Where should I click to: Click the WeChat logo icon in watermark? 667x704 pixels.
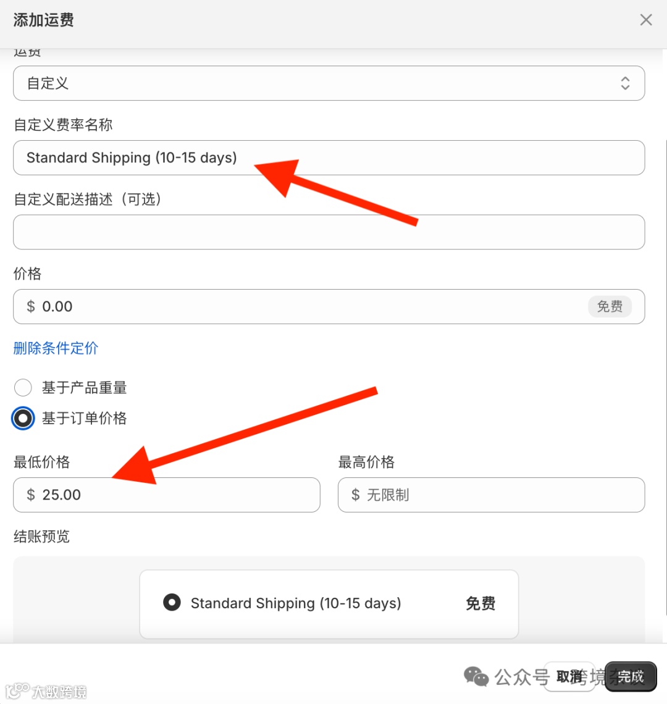click(476, 677)
